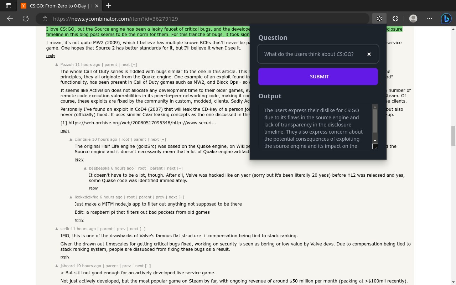
Task: Reply to the top CS:GO comment
Action: click(51, 56)
